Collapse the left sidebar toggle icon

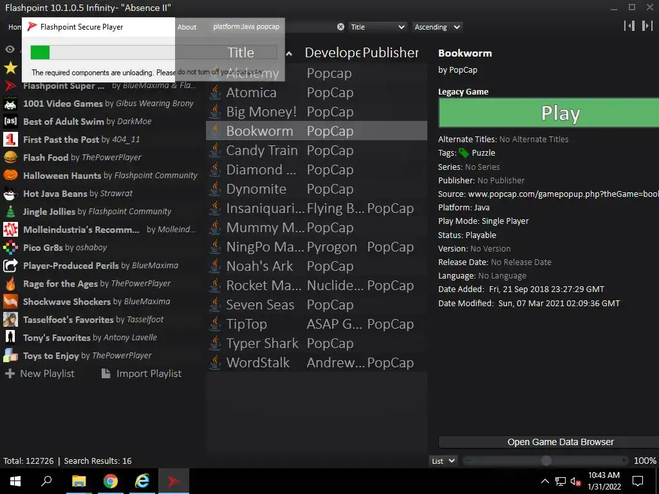(629, 26)
